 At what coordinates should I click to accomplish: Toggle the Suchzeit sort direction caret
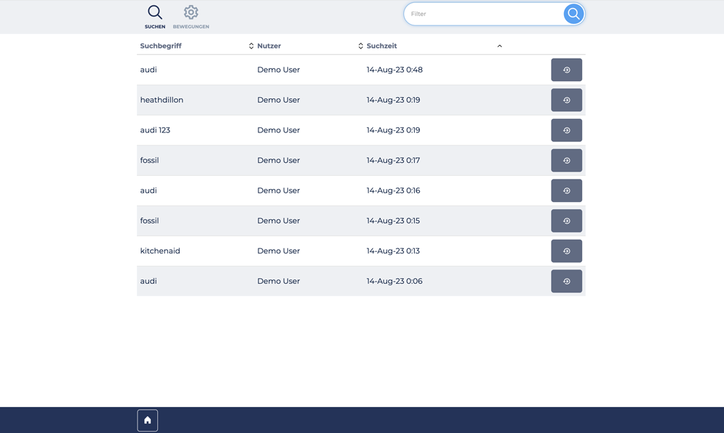point(500,46)
